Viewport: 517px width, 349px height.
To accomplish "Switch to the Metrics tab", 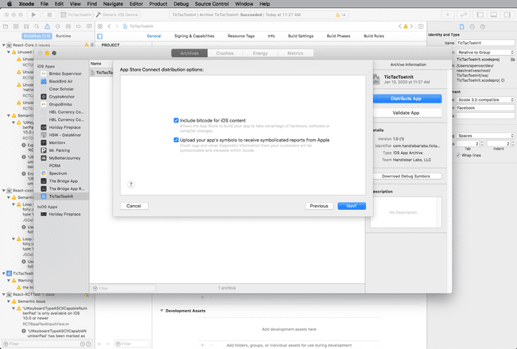I will tap(295, 53).
